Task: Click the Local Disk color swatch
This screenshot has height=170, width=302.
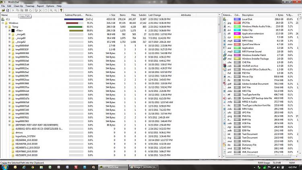Action: 237,19
